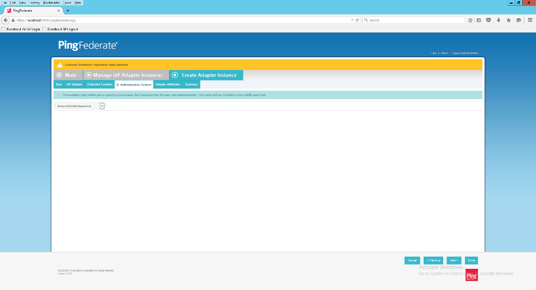Show bookmarks list icon in toolbar

click(x=479, y=20)
